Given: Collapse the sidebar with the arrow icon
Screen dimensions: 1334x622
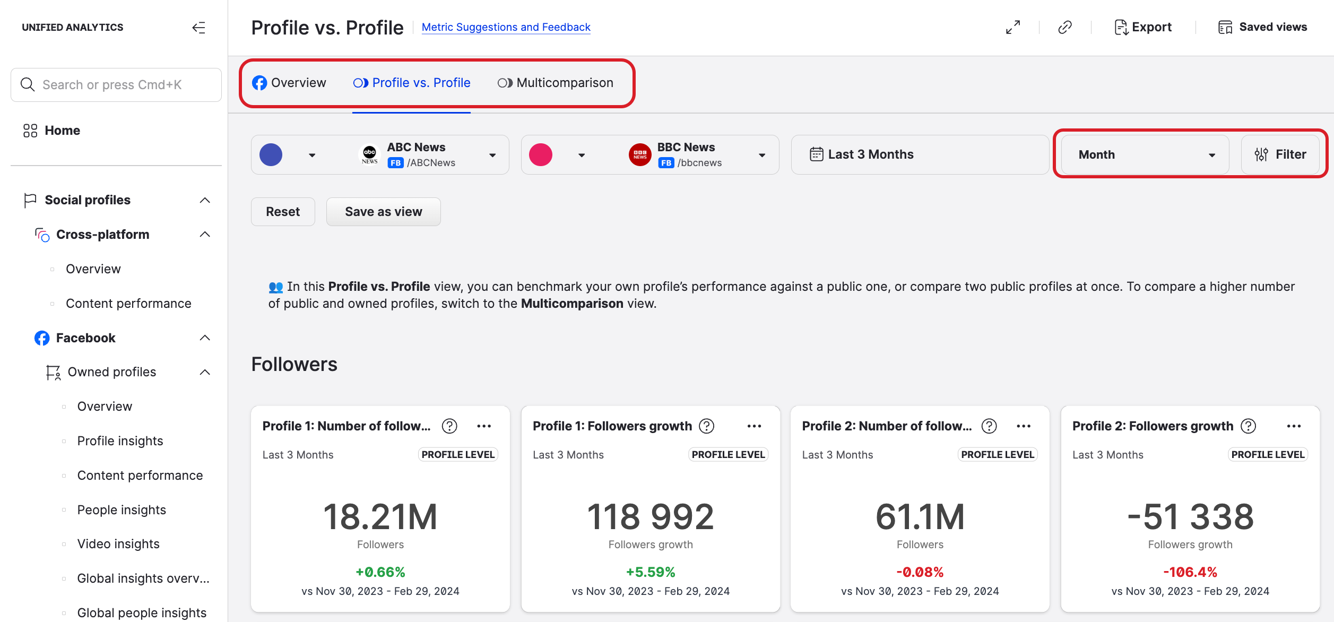Looking at the screenshot, I should 198,28.
